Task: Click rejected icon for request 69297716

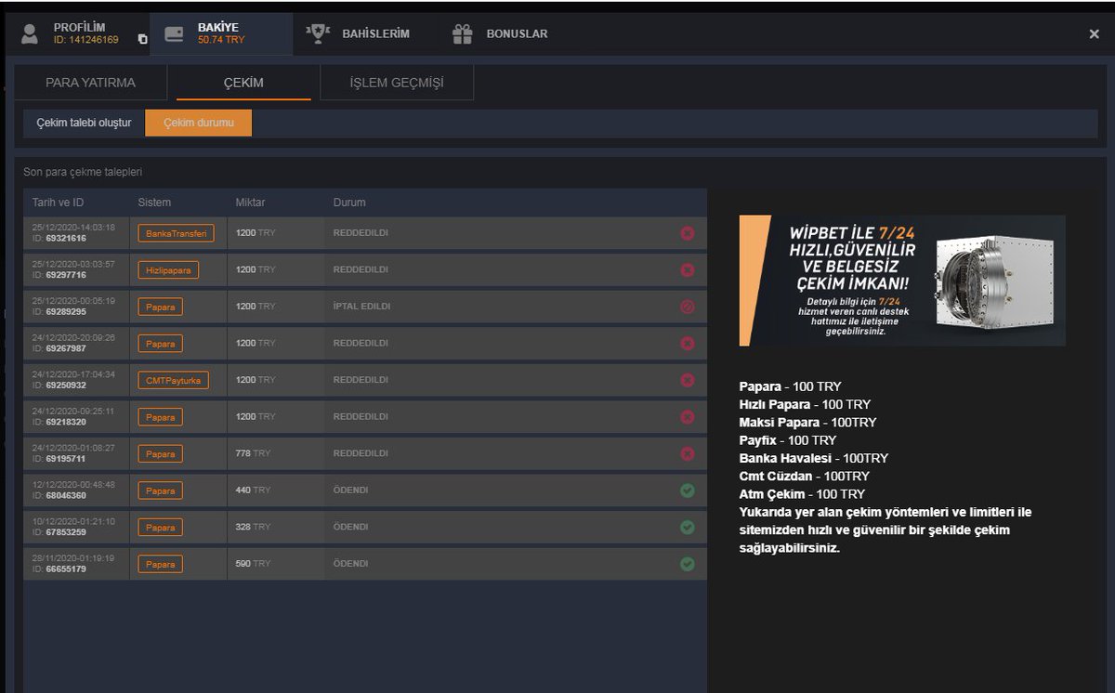Action: 688,270
